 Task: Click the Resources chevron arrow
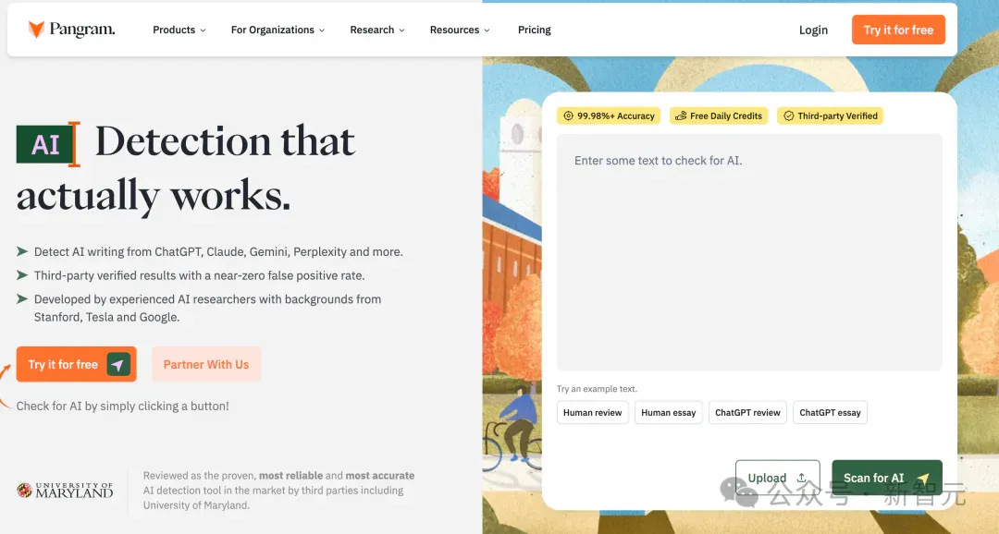pyautogui.click(x=487, y=30)
